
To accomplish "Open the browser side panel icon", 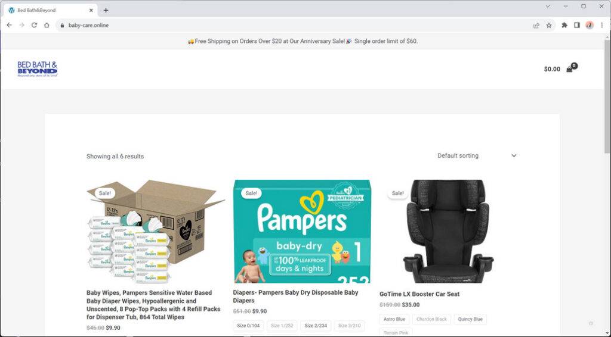I will click(x=577, y=25).
